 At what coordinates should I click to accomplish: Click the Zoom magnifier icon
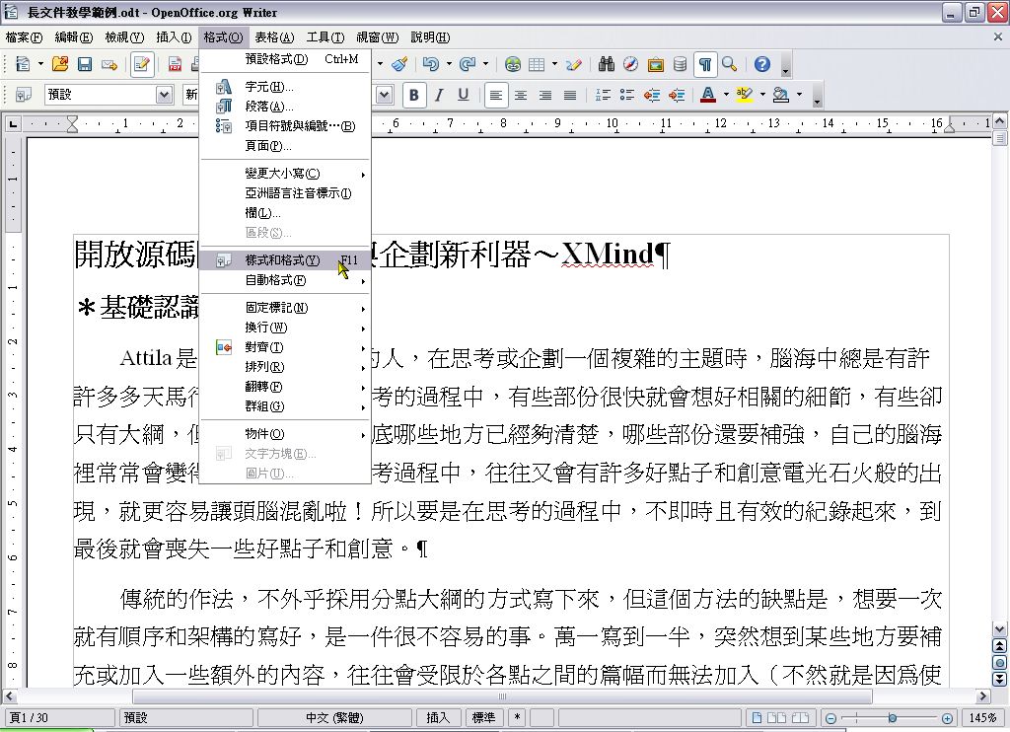point(730,64)
